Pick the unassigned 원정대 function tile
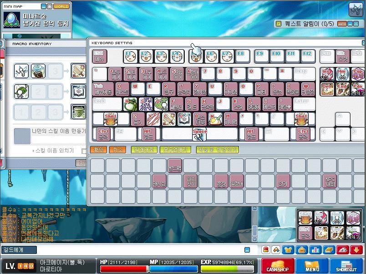 point(237,181)
